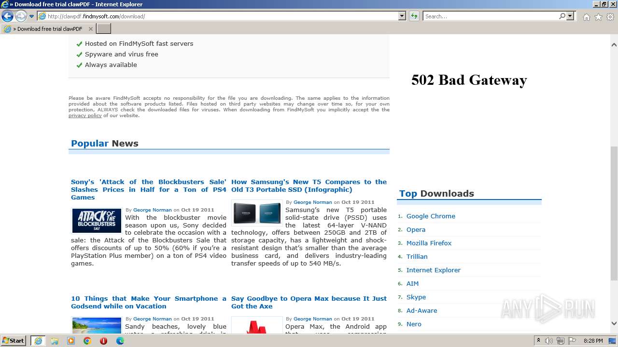The width and height of the screenshot is (618, 347).
Task: Click the Top Downloads heading
Action: 436,194
